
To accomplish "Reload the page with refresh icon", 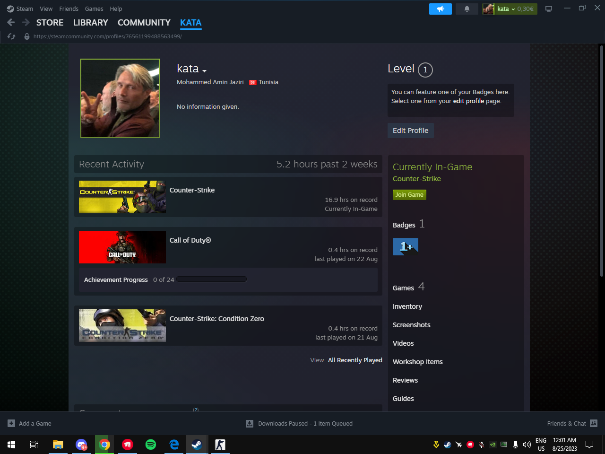I will [11, 36].
